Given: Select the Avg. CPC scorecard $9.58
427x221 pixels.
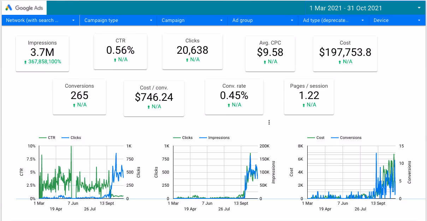Looking at the screenshot, I should (270, 54).
